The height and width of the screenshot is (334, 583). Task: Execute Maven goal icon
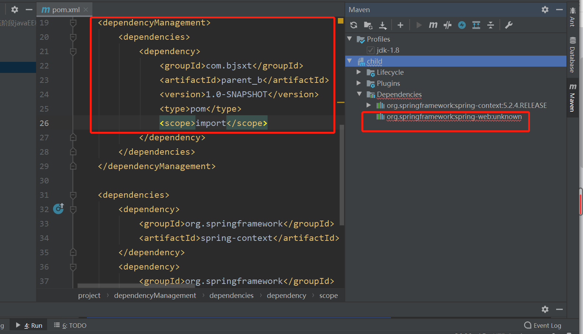point(433,25)
